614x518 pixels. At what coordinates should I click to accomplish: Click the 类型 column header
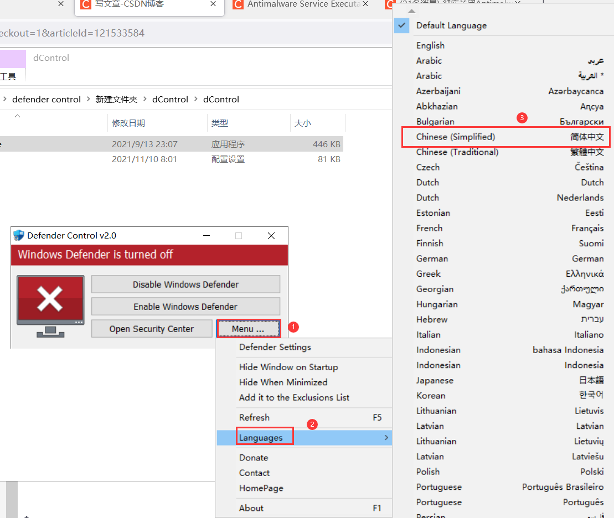coord(248,123)
